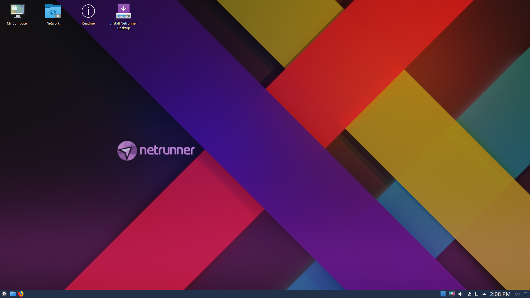Open the notifications exclamation icon
This screenshot has height=298, width=530.
pos(518,294)
